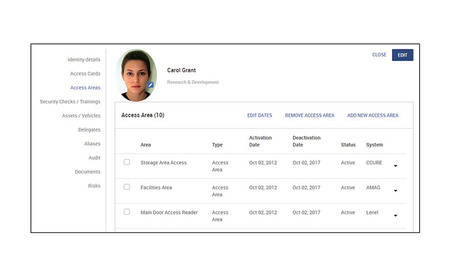Click ADD NEW ACCESS AREA
Image resolution: width=450 pixels, height=275 pixels.
(372, 115)
